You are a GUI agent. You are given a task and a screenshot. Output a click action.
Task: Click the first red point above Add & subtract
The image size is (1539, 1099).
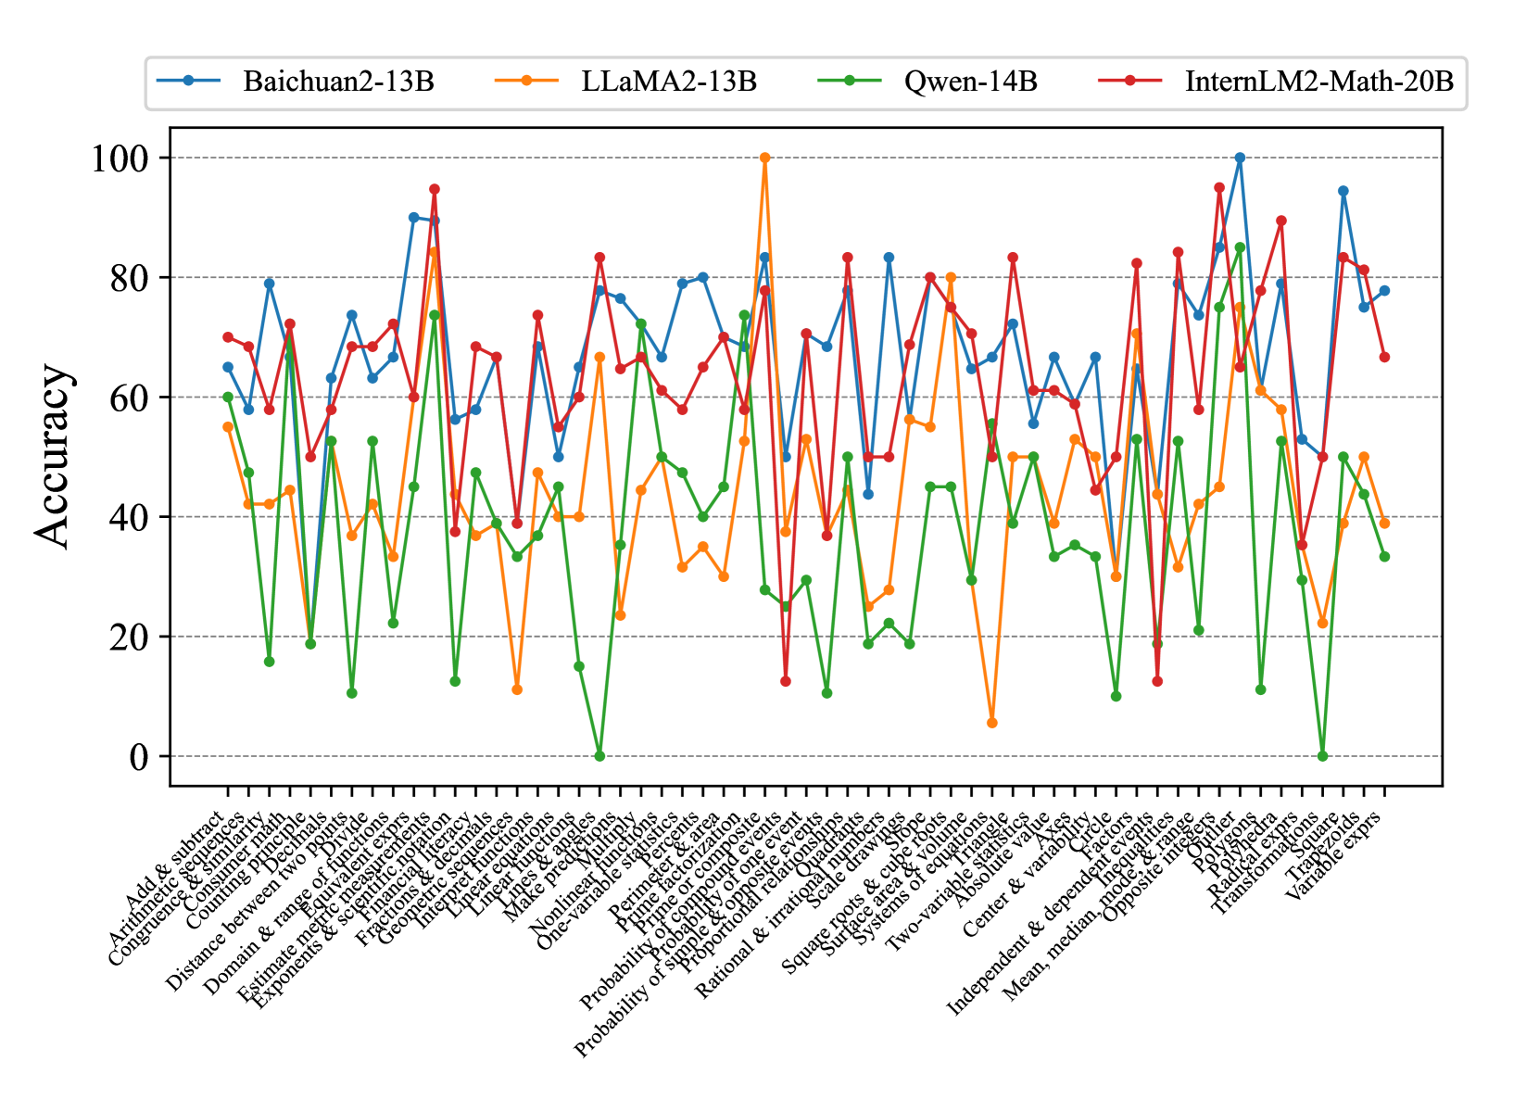click(228, 337)
